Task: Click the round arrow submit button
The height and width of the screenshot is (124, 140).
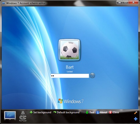Action: [x=92, y=76]
